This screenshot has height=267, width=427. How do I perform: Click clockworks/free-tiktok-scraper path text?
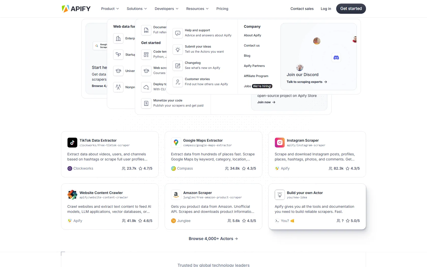coord(104,145)
